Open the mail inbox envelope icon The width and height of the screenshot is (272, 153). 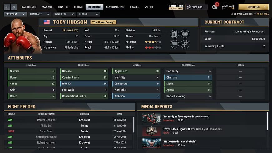pyautogui.click(x=215, y=7)
